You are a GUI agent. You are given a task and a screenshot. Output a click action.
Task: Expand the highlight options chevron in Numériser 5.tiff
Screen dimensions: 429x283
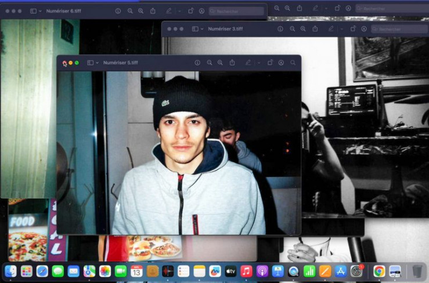(x=258, y=63)
